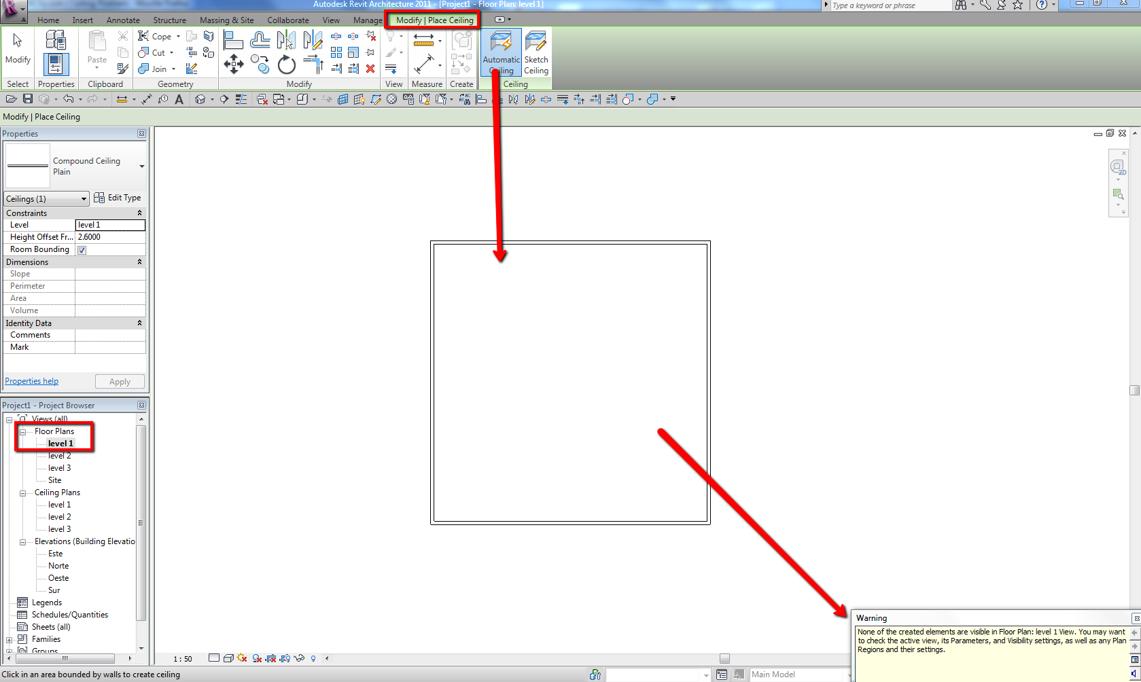
Task: Collapse the Dimensions section
Action: [140, 262]
